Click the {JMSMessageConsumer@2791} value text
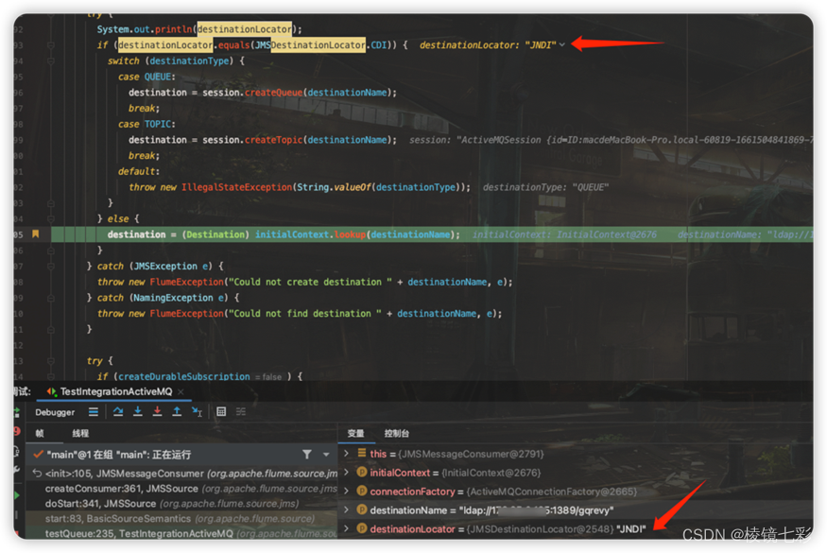 tap(471, 454)
